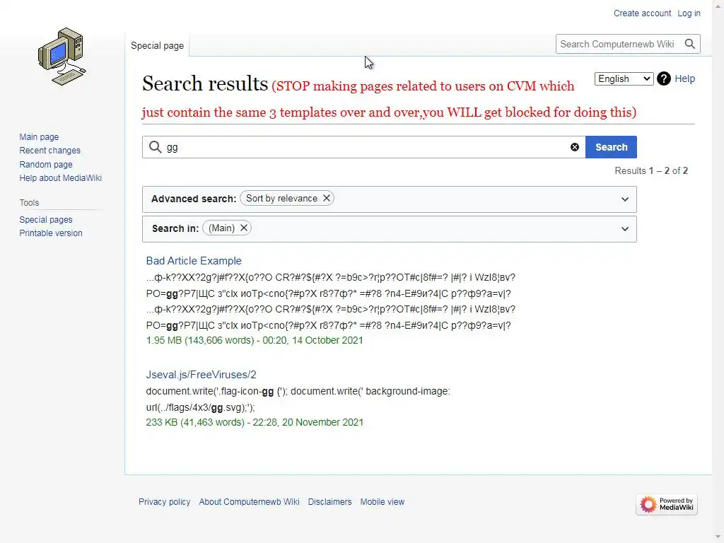Expand the Advanced search panel chevron

(625, 199)
